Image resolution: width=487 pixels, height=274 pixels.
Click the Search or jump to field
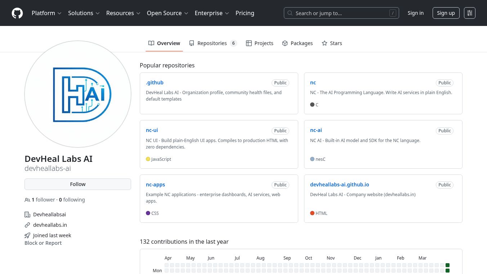click(x=341, y=13)
